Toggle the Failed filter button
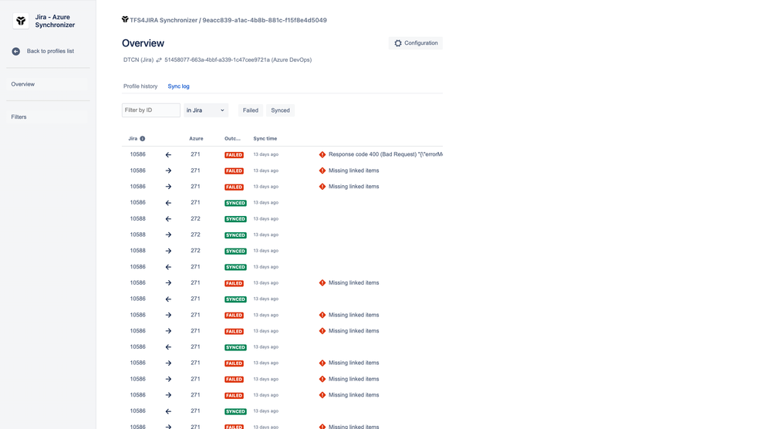The image size is (770, 429). pos(251,110)
